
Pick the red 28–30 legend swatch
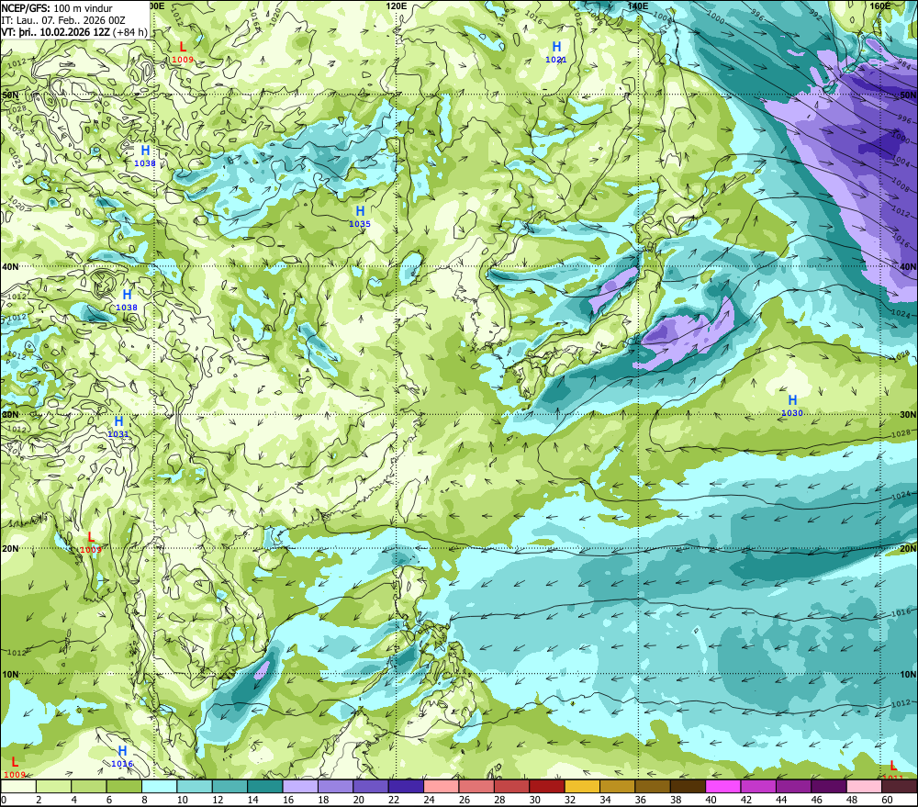coord(511,786)
